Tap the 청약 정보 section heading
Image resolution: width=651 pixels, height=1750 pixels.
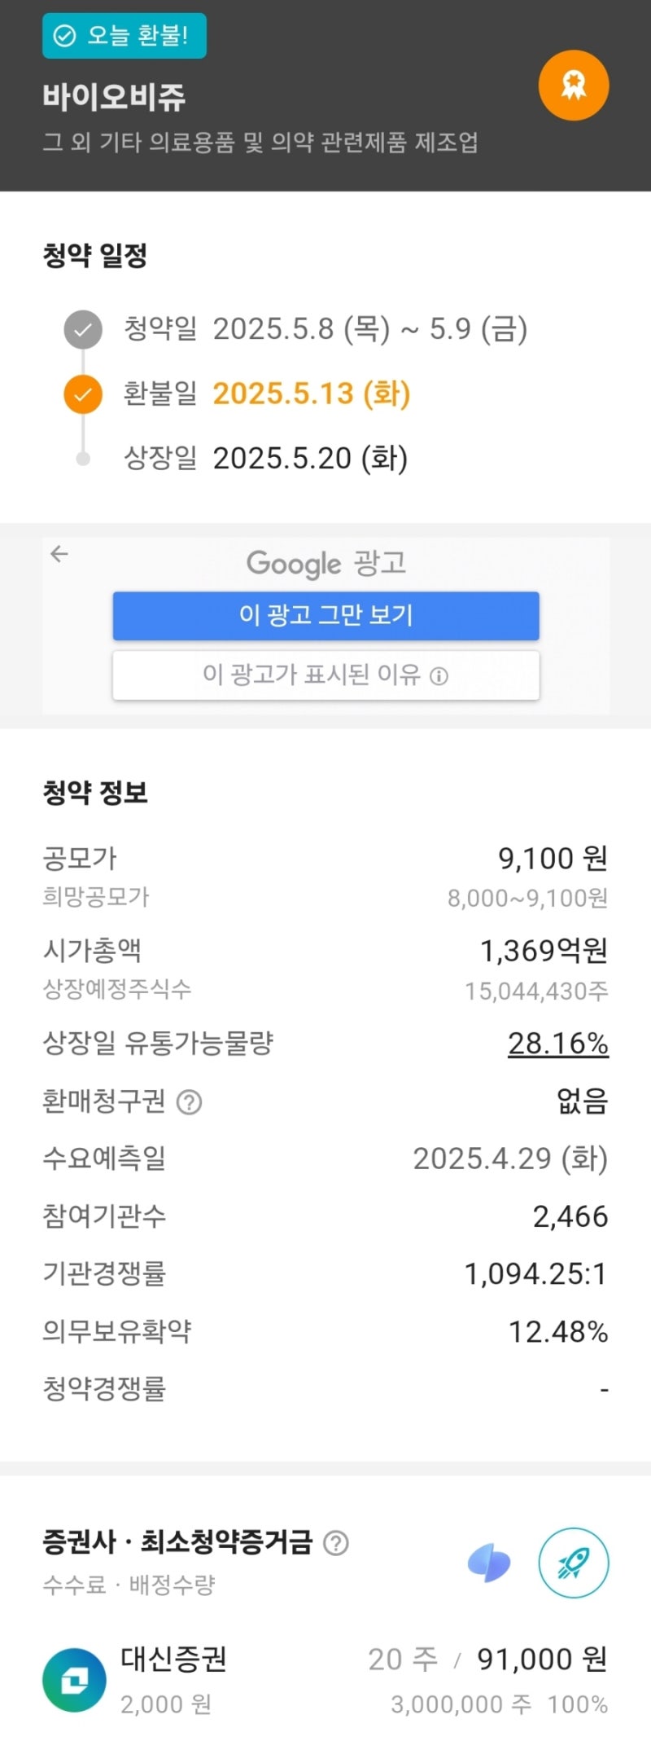(x=95, y=793)
